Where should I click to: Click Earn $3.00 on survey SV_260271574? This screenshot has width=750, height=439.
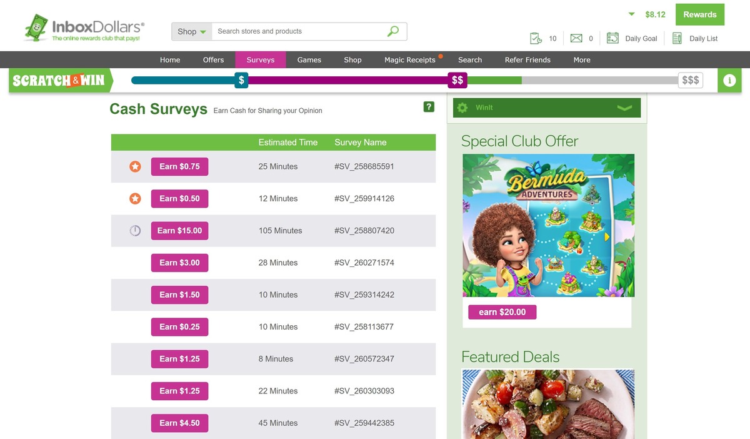[x=179, y=263]
